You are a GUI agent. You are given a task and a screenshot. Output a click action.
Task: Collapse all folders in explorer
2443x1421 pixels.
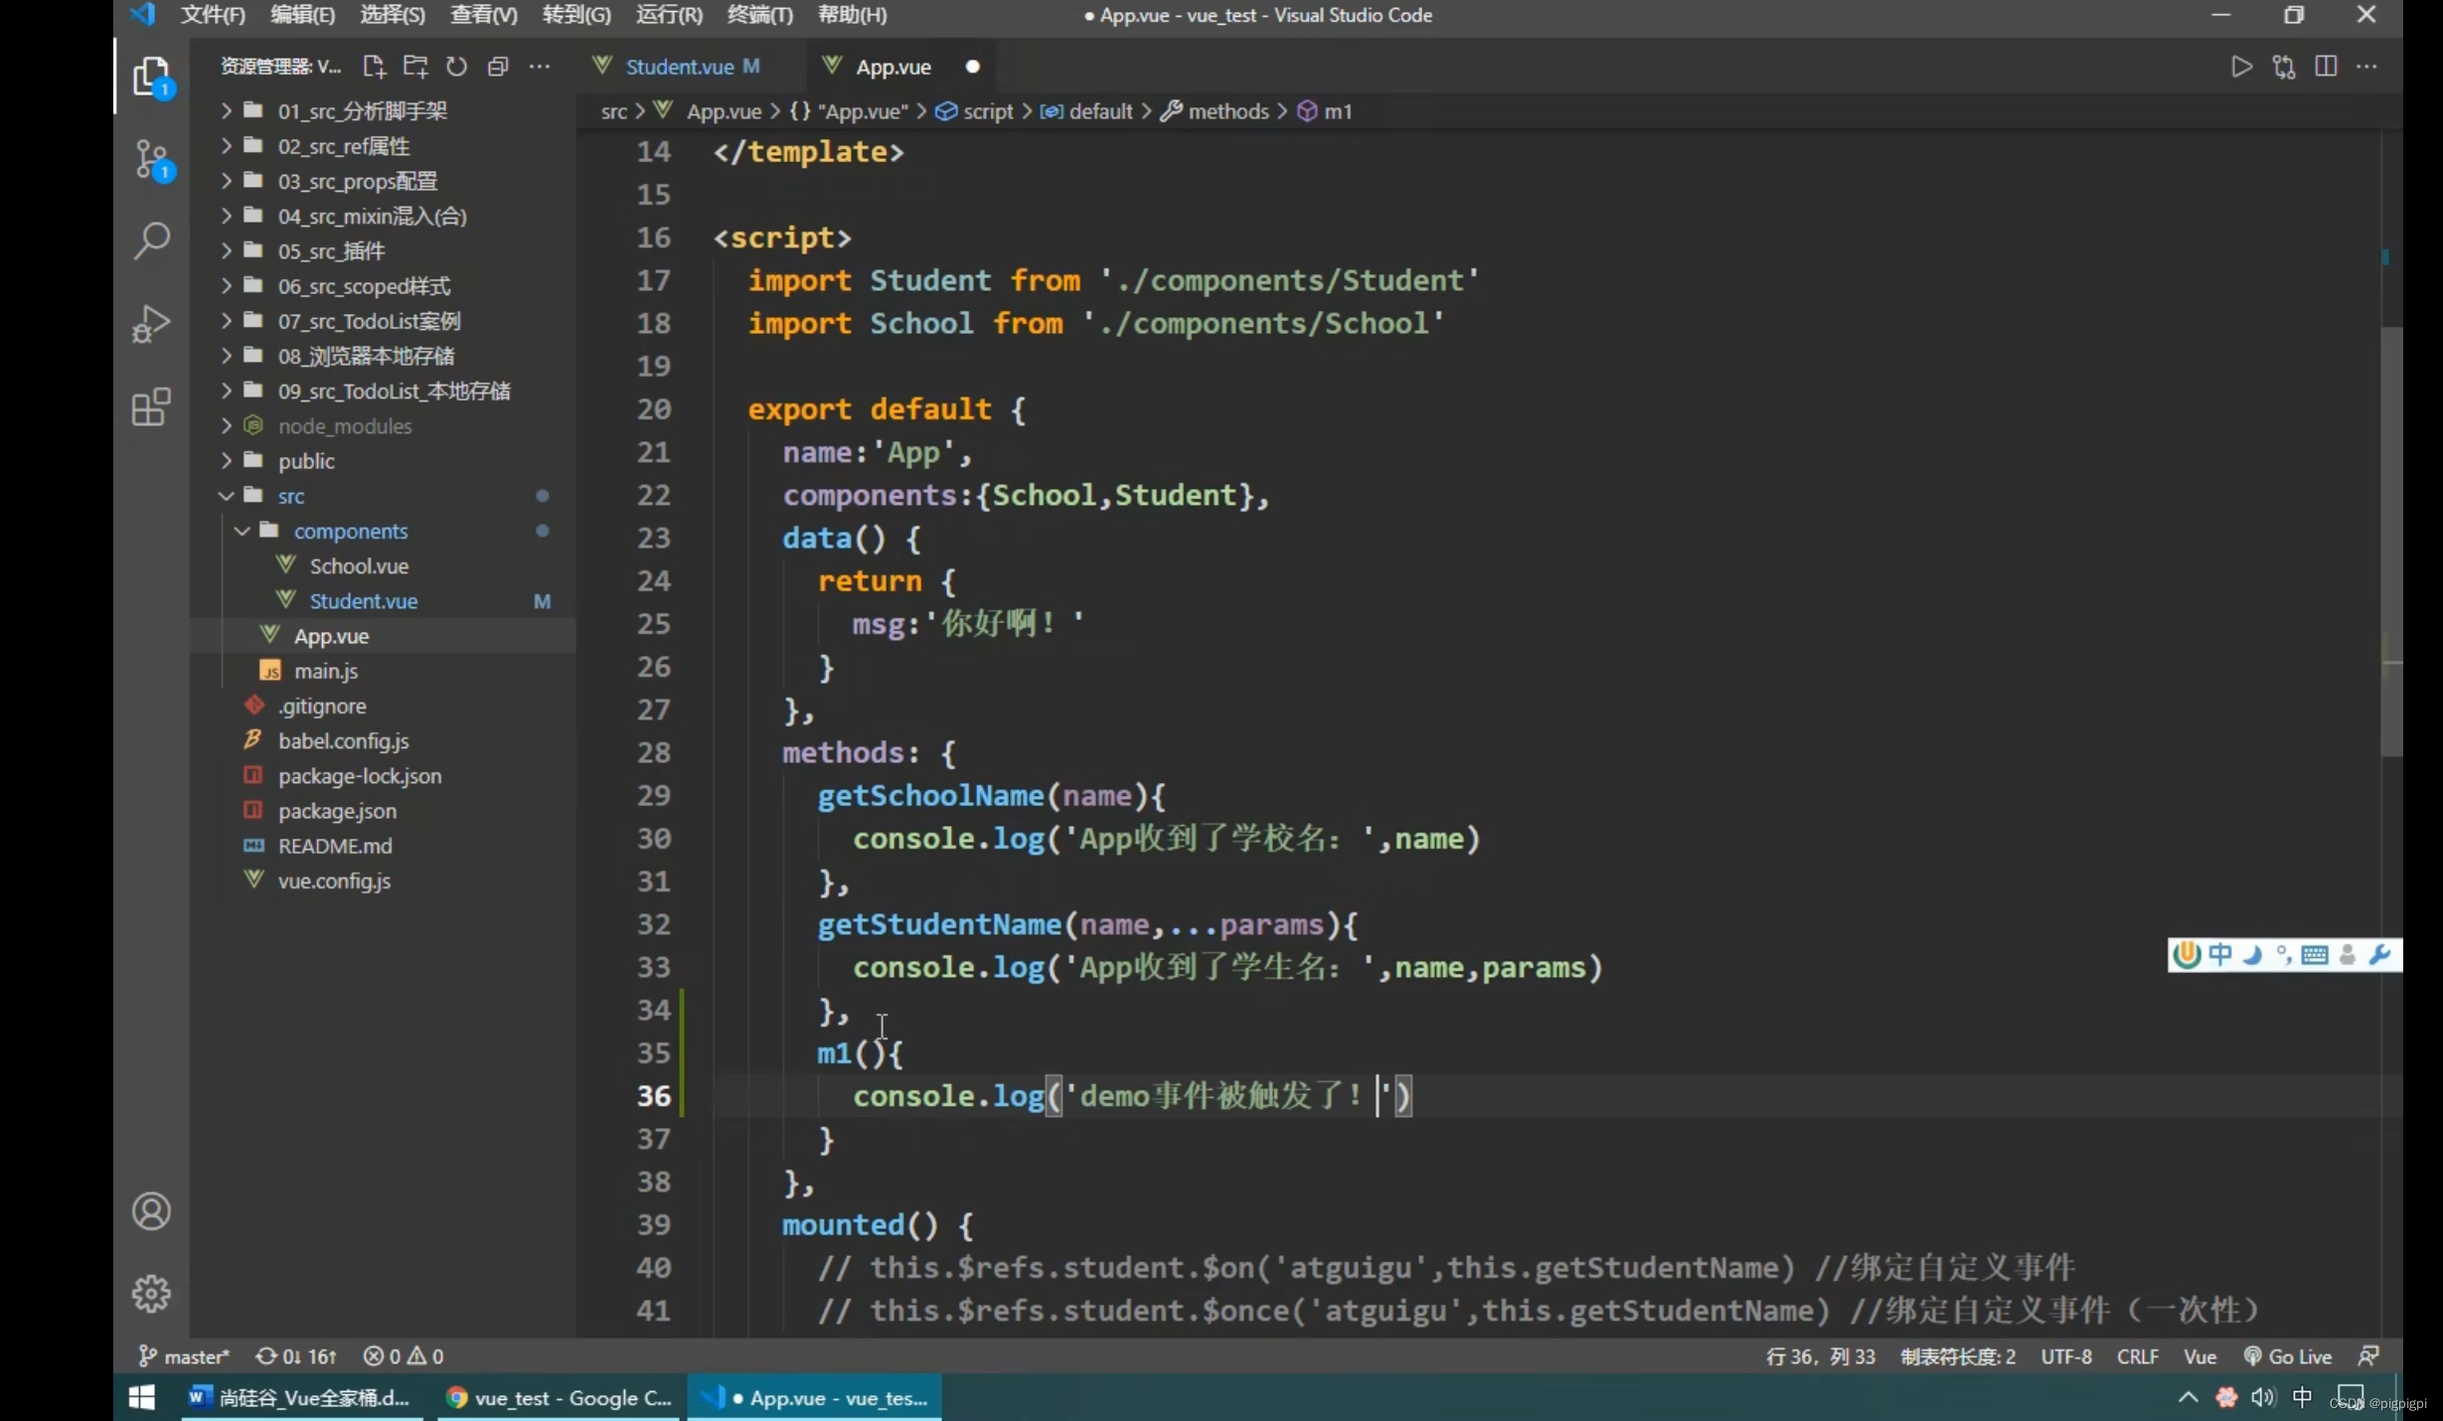pyautogui.click(x=498, y=67)
